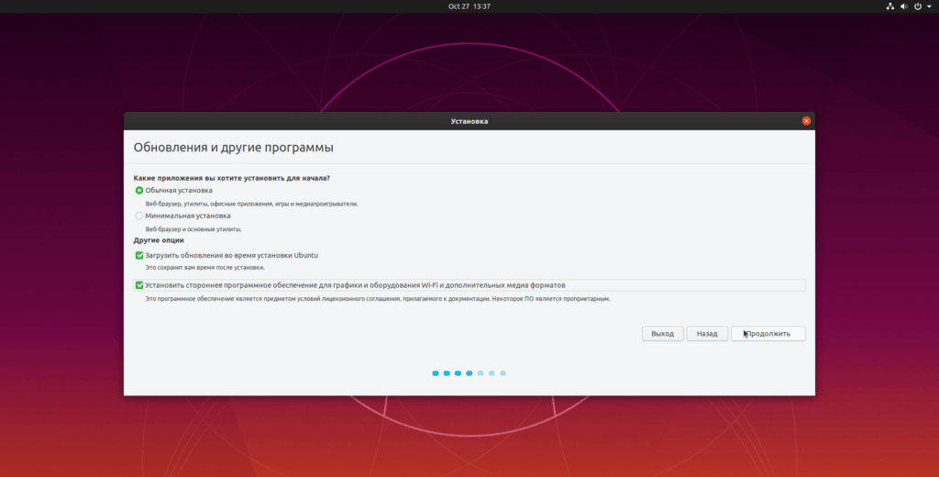
Task: Uncheck Установить стороннее программное обеспечение checkbox
Action: (139, 285)
